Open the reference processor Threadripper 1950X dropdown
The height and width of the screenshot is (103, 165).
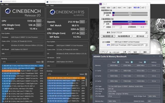129,45
